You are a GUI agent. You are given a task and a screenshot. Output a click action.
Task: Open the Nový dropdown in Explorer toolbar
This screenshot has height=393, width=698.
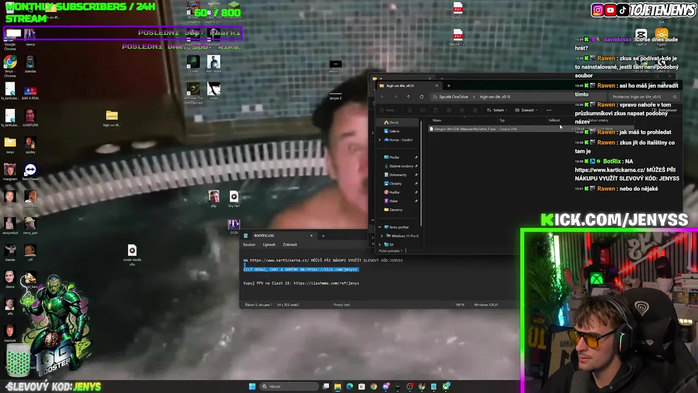pyautogui.click(x=389, y=110)
